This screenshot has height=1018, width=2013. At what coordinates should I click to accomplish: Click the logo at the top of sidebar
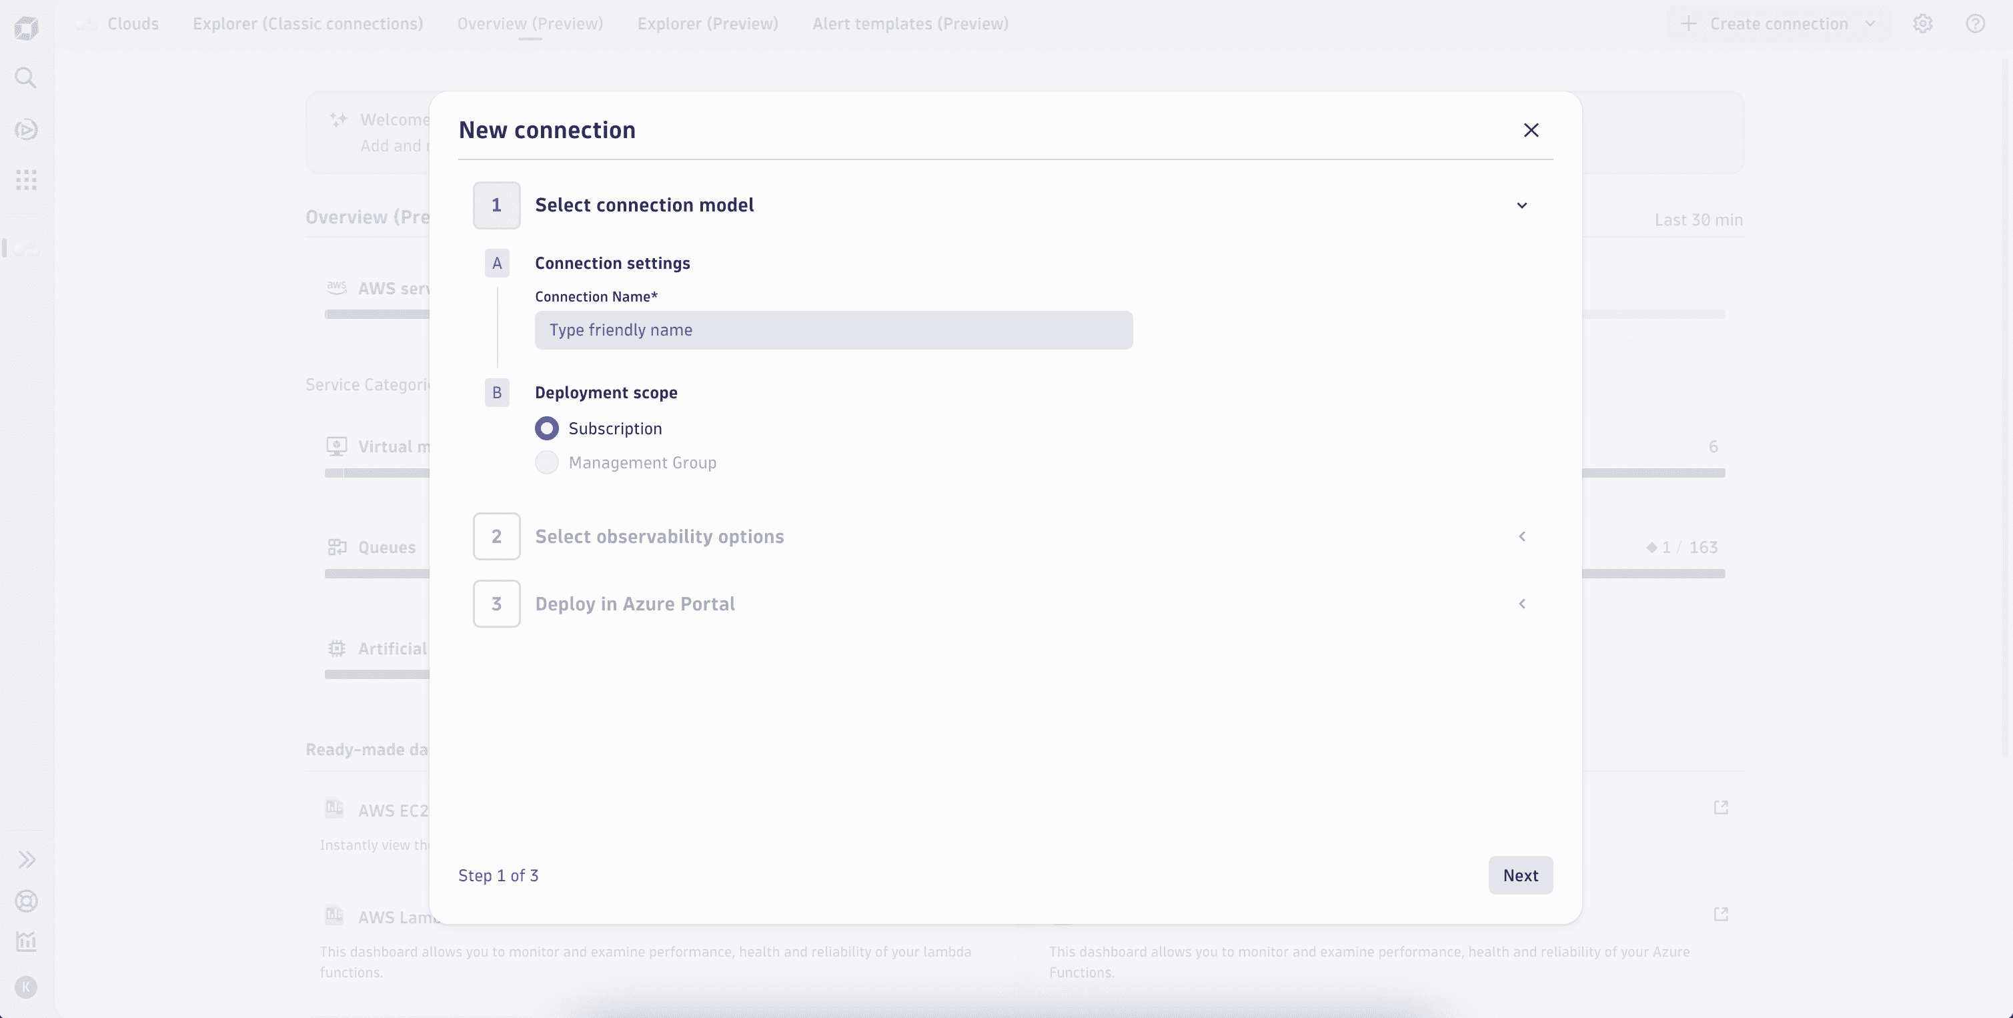26,28
